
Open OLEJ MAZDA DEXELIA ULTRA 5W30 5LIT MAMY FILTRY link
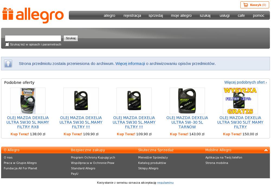tap(240, 122)
